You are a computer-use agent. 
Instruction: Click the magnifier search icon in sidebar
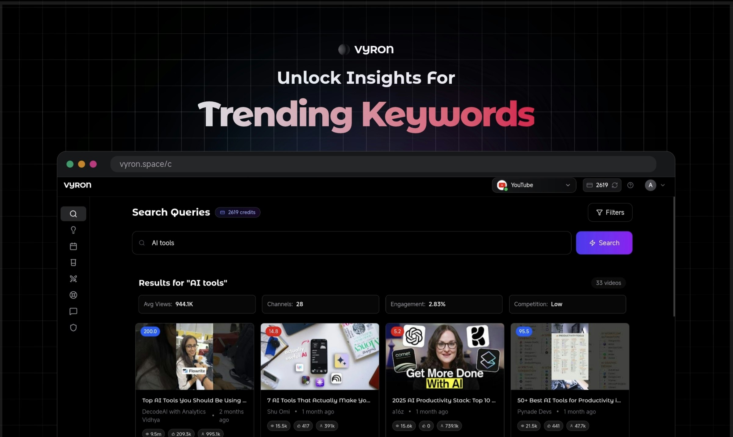73,214
